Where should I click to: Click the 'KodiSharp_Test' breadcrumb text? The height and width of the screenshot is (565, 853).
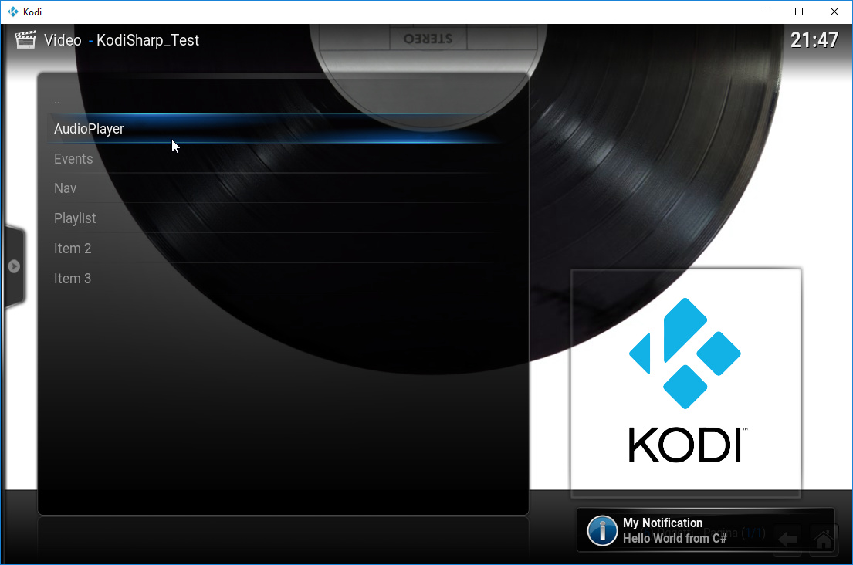tap(148, 40)
